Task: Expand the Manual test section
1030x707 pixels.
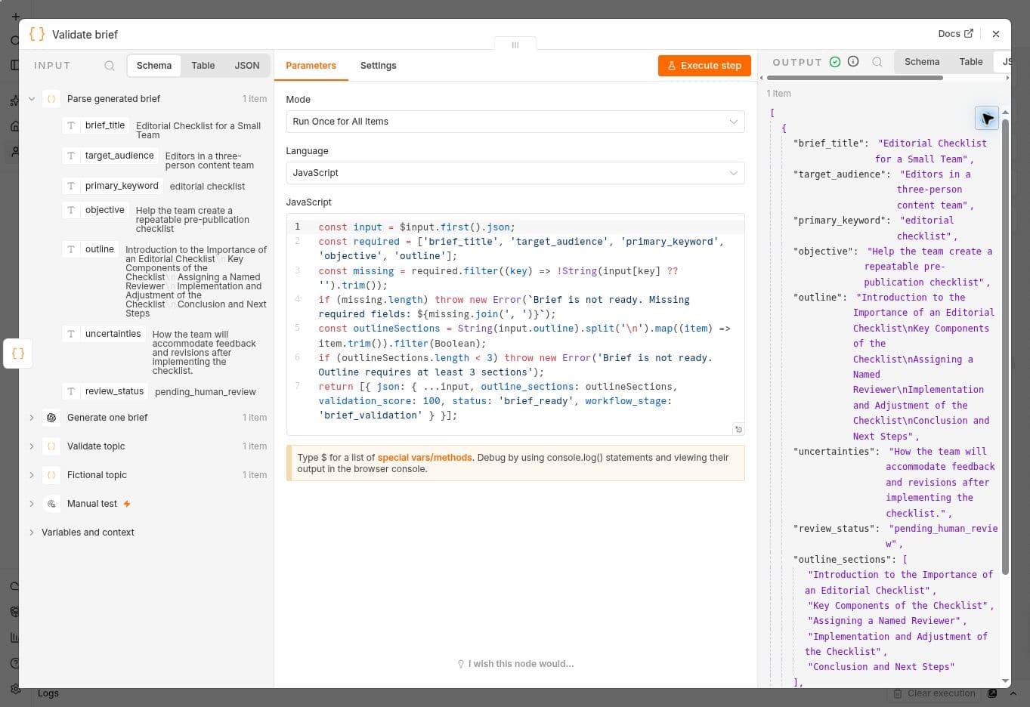Action: click(32, 504)
